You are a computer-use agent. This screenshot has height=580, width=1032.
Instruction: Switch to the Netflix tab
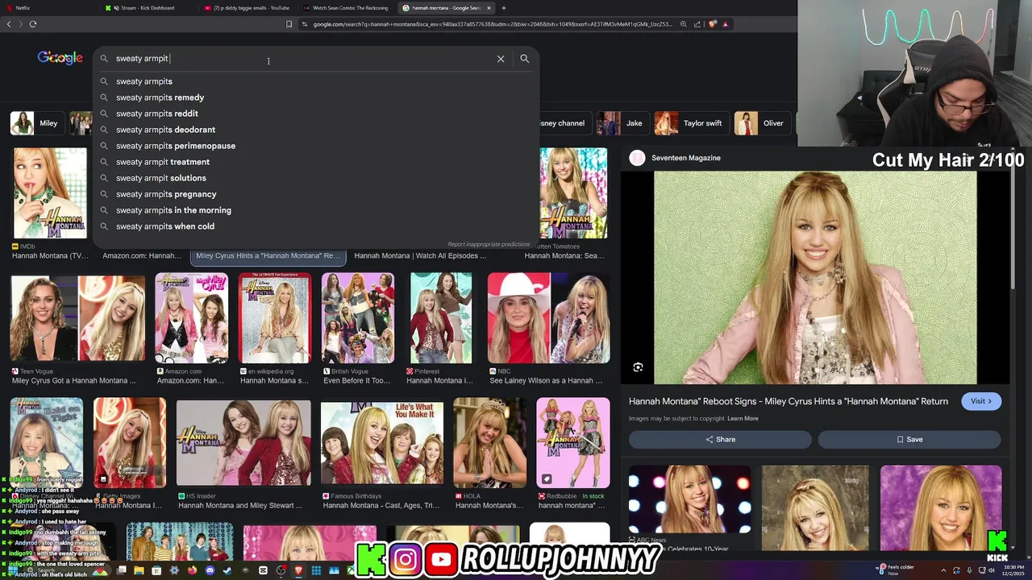pos(48,8)
